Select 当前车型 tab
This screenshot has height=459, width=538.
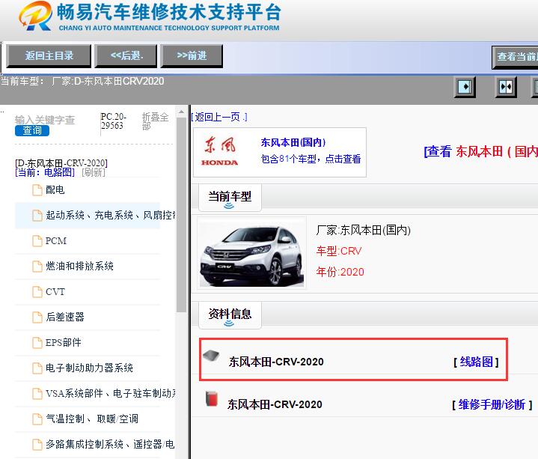coord(230,198)
